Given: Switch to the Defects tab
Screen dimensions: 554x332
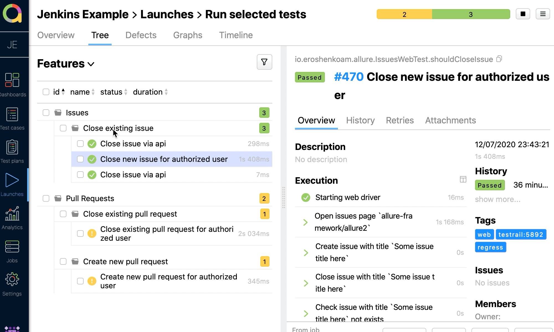Looking at the screenshot, I should coord(141,35).
